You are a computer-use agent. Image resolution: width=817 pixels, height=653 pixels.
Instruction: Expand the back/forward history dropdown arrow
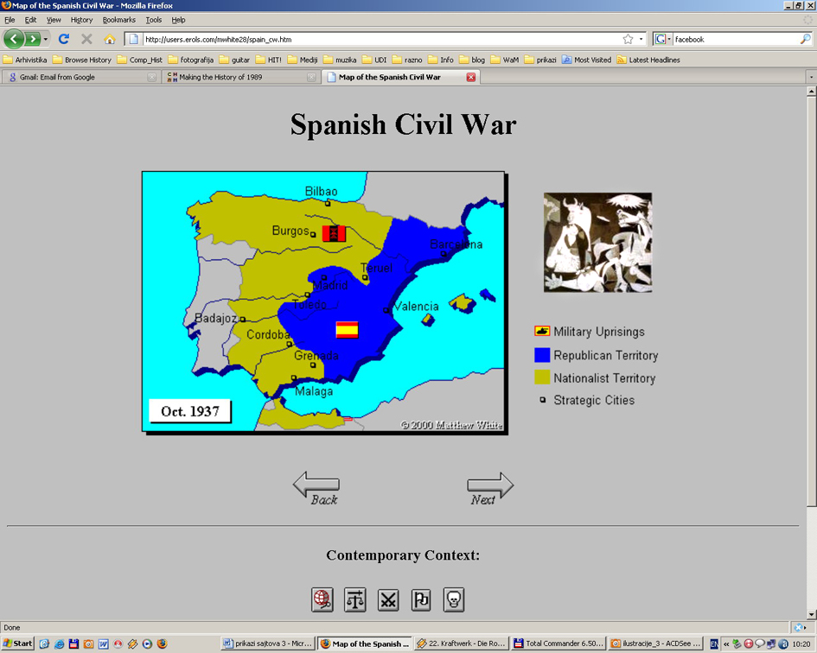(x=46, y=39)
